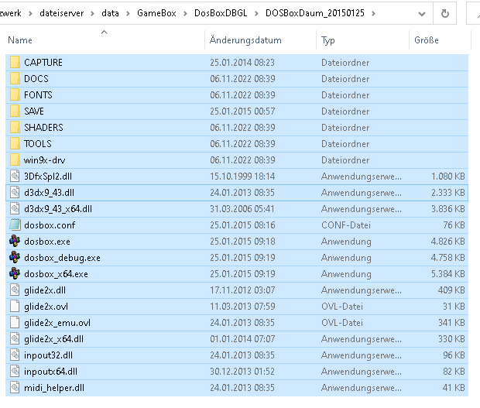Open the address bar history dropdown
This screenshot has height=408, width=480.
point(420,13)
